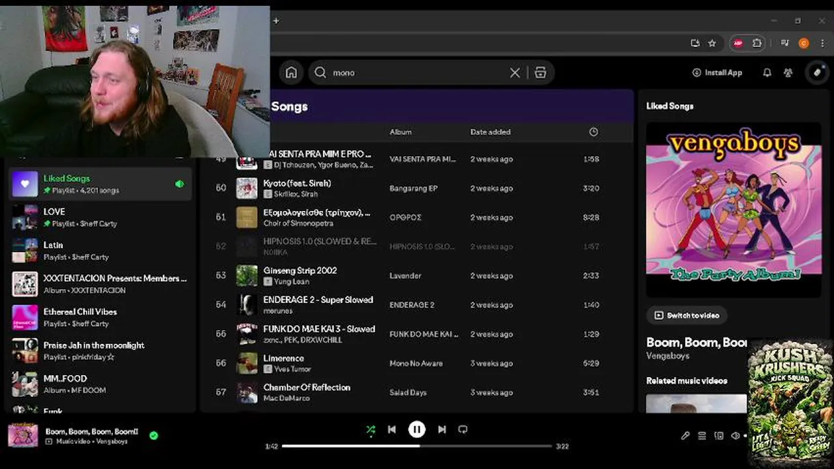Open Chrome three-dot menu
The width and height of the screenshot is (834, 469).
(822, 43)
